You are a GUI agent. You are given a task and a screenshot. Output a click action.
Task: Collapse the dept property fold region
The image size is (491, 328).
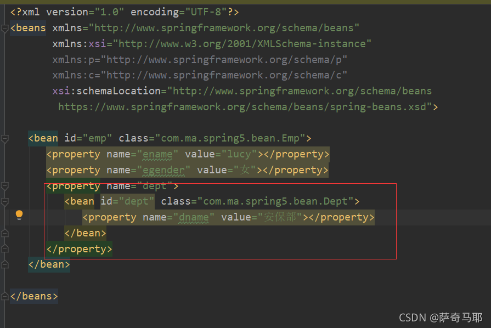5,186
